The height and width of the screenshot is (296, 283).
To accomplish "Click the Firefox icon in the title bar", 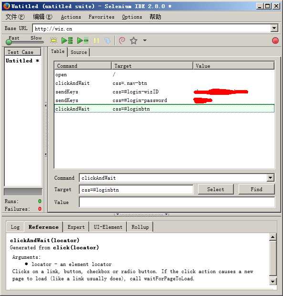I will [6, 6].
